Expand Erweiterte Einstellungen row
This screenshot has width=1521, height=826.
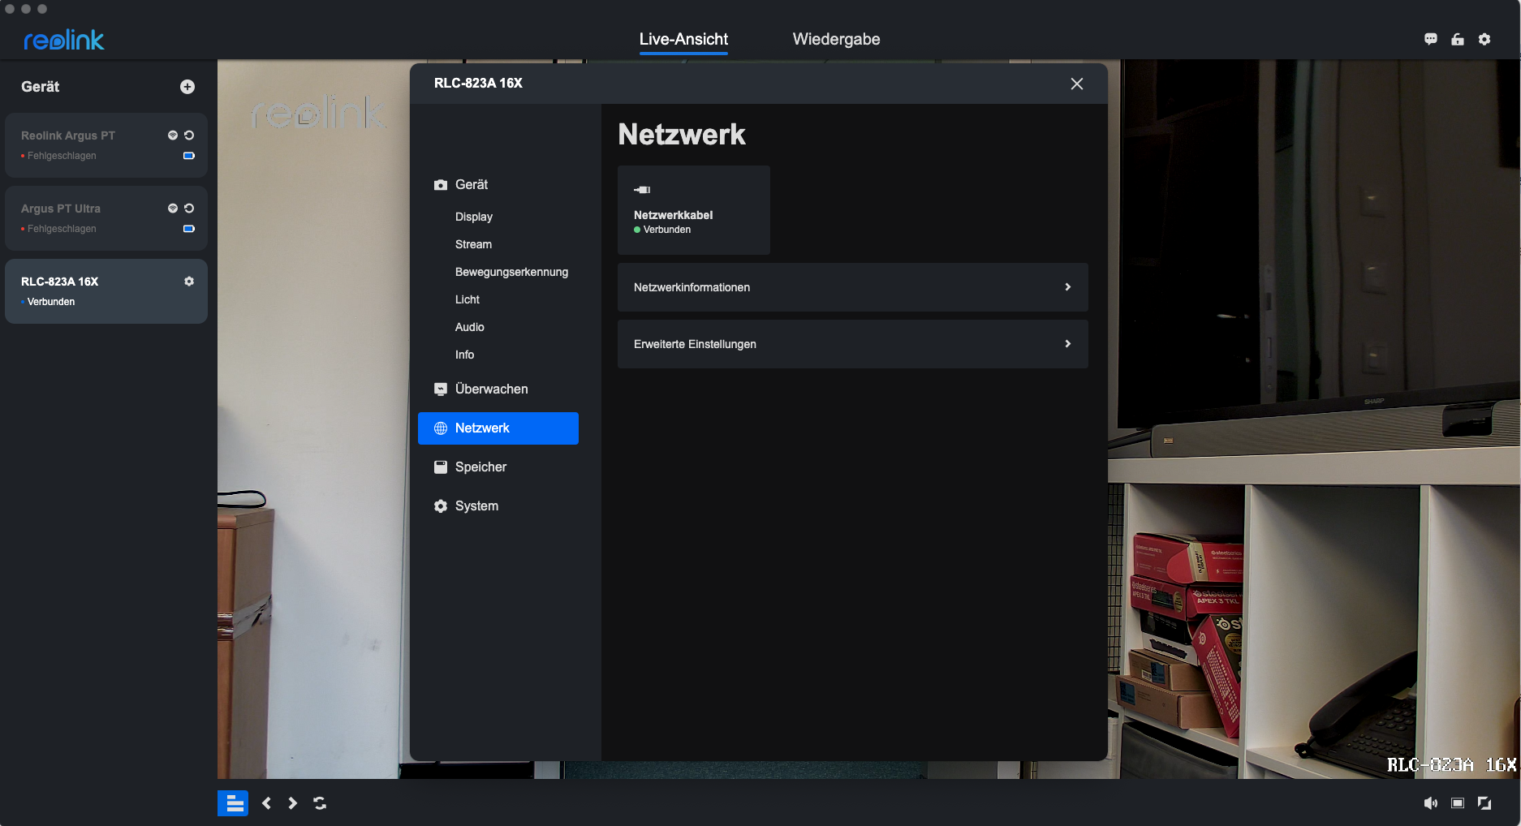point(852,344)
